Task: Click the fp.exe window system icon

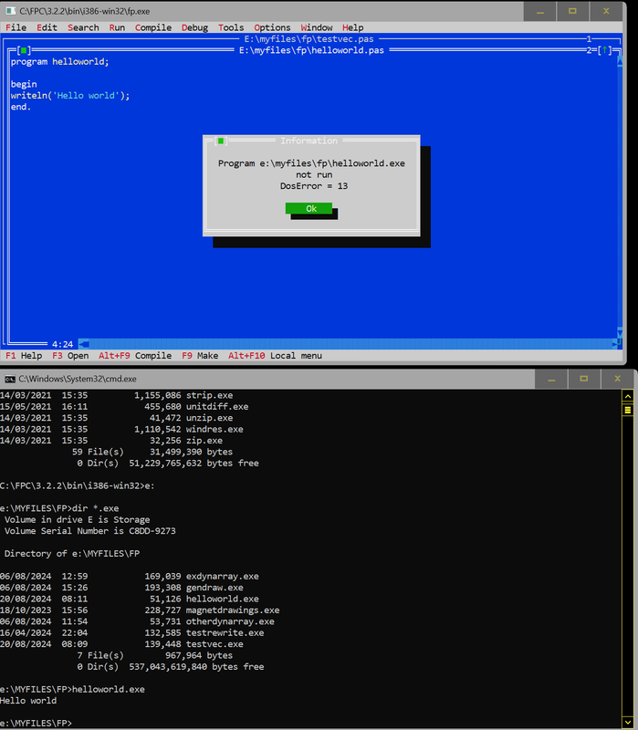Action: pyautogui.click(x=11, y=11)
